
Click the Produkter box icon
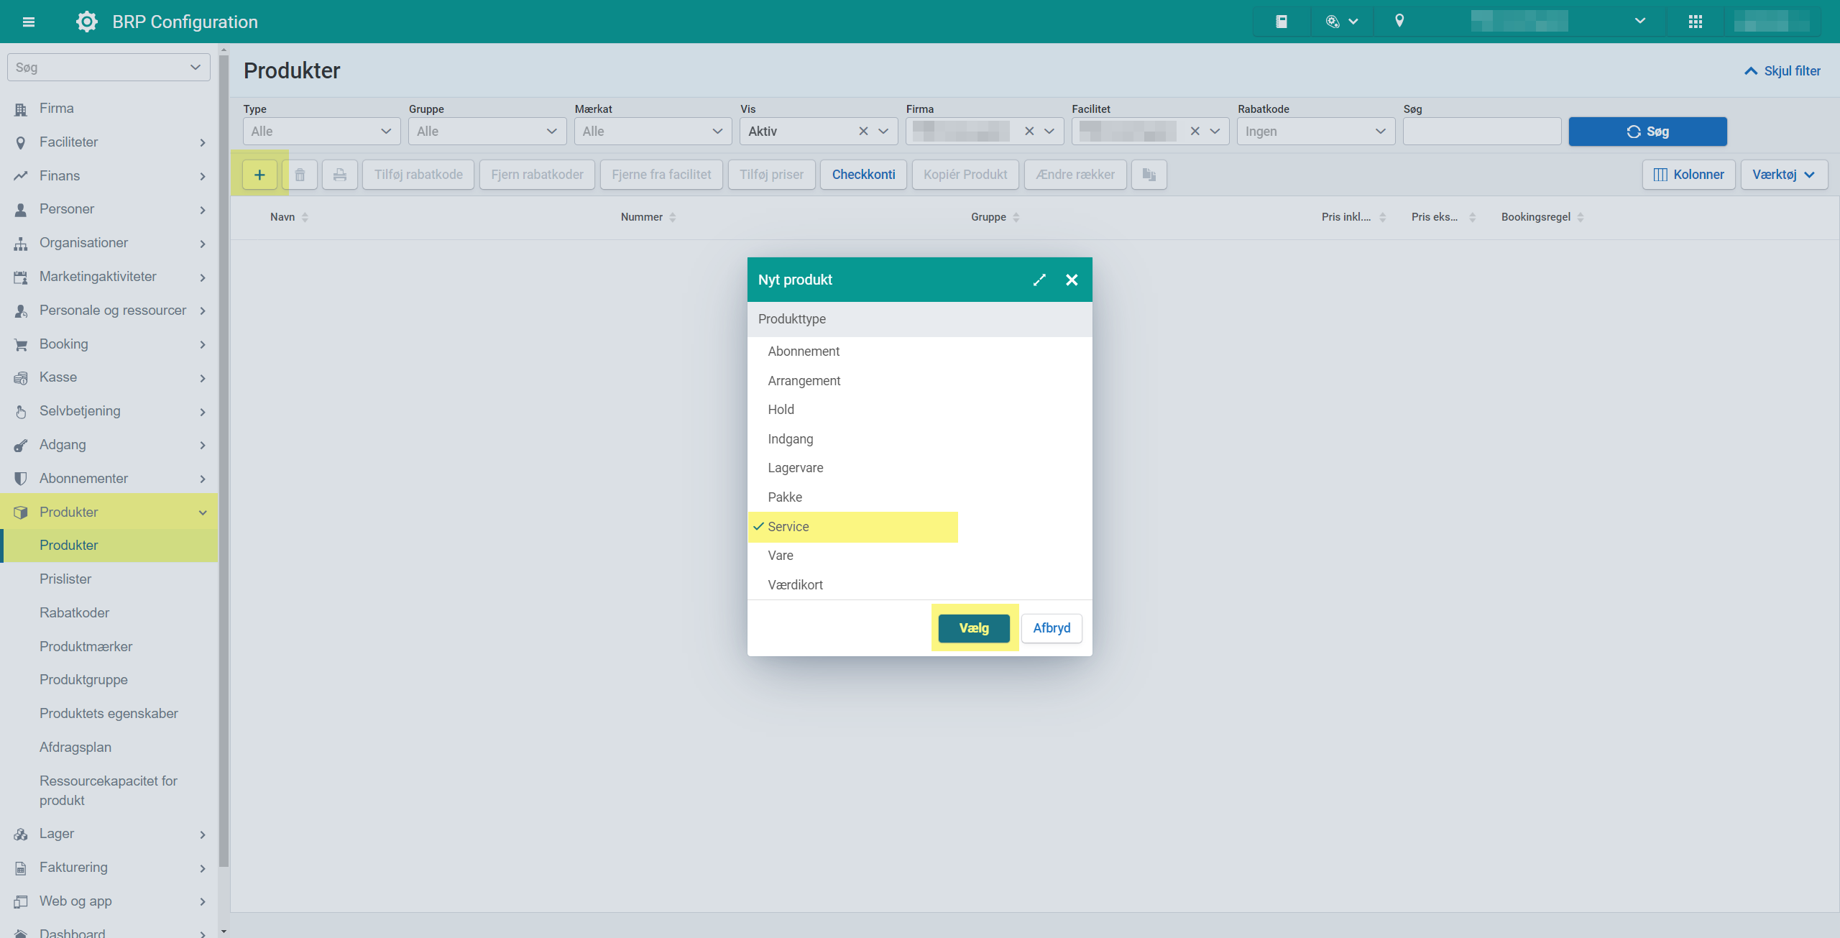(21, 512)
